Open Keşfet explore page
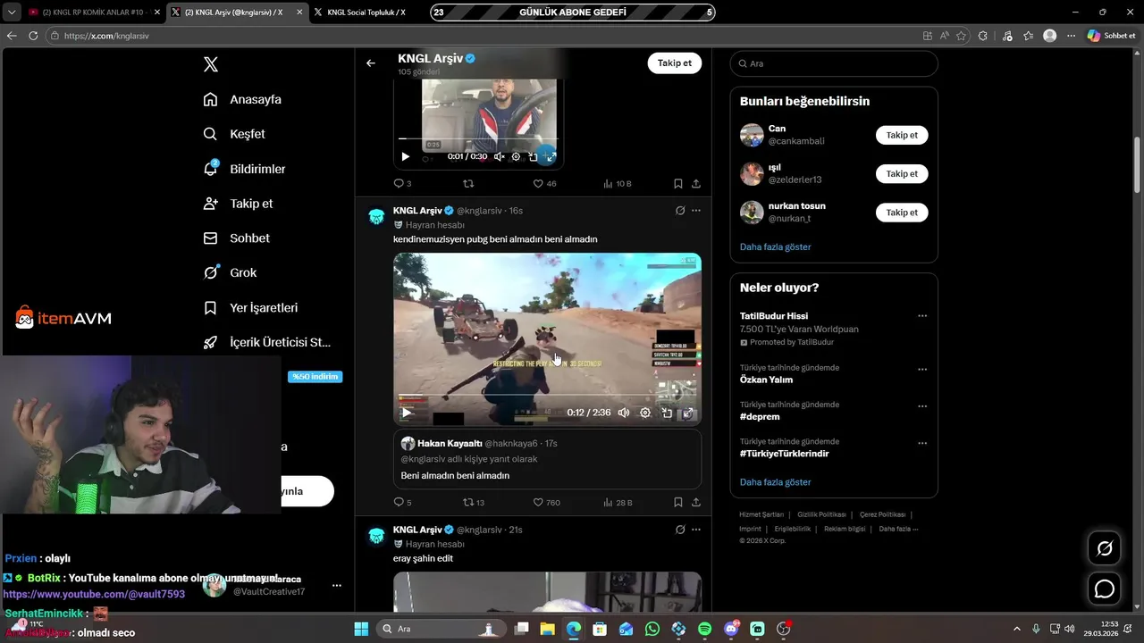Viewport: 1144px width, 643px height. click(x=234, y=134)
